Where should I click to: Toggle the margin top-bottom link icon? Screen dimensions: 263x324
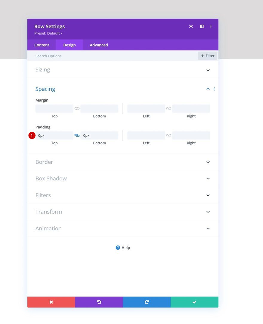(x=77, y=109)
